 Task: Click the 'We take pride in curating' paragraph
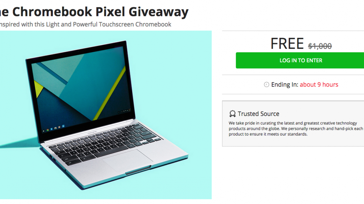(296, 128)
